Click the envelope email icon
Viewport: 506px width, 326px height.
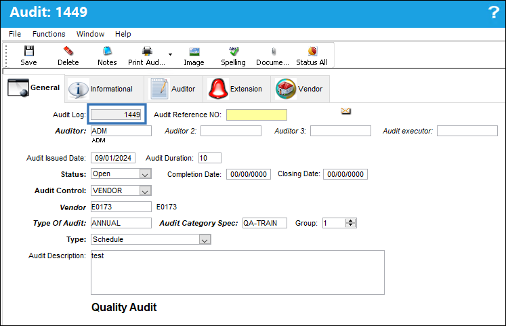click(345, 111)
